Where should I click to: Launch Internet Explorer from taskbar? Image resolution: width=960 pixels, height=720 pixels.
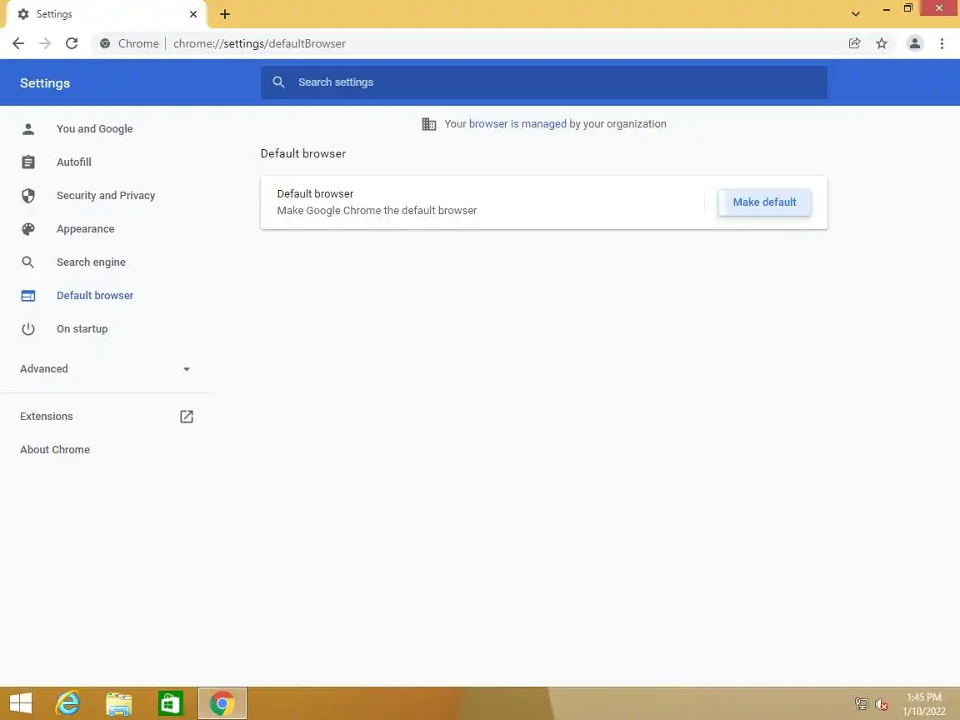68,703
